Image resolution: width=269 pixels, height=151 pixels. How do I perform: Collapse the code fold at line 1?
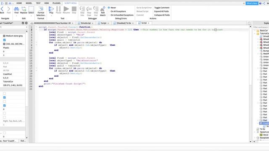(x=37, y=27)
